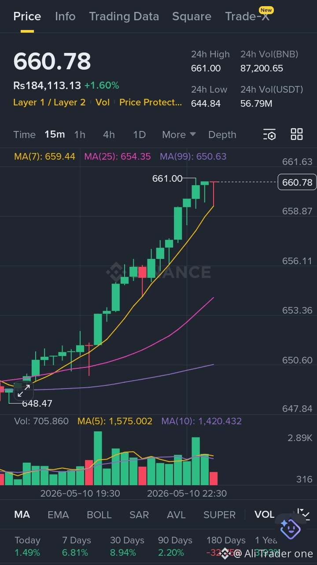Tap the 7 Days 6.81% performance
317x565 pixels.
coord(76,546)
